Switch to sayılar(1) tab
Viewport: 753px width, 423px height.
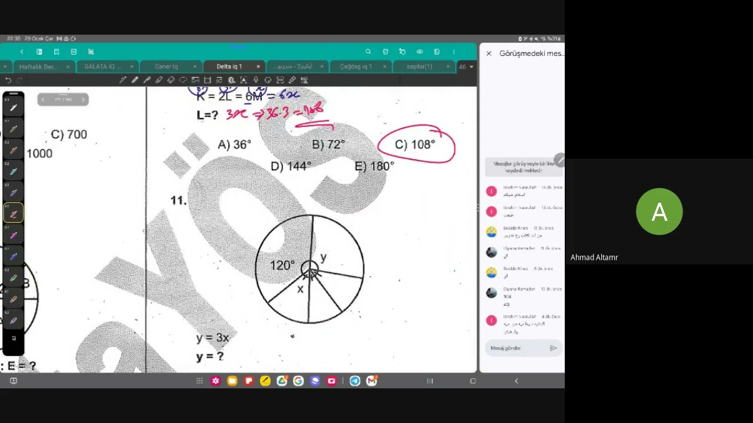click(x=419, y=66)
